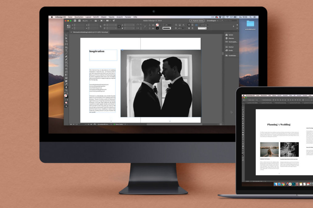Click the reference point locator grid
The height and width of the screenshot is (208, 313).
coord(69,27)
